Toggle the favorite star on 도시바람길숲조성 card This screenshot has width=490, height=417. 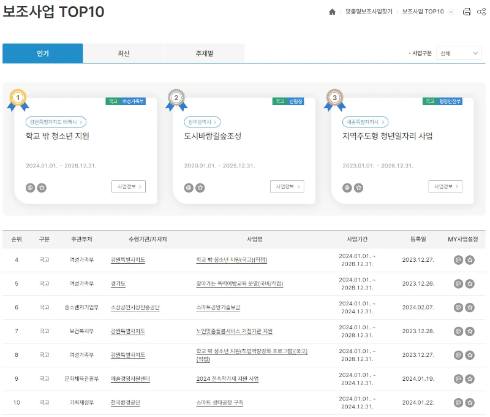pyautogui.click(x=200, y=187)
